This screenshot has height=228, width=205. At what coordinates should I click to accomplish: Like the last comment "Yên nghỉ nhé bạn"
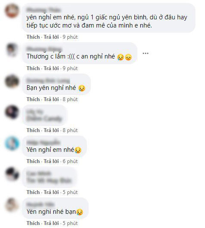(33, 223)
